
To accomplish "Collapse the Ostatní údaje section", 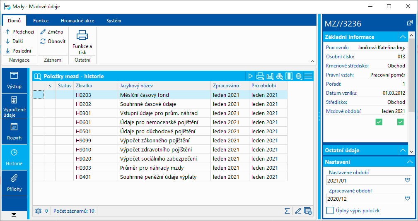I will 403,151.
